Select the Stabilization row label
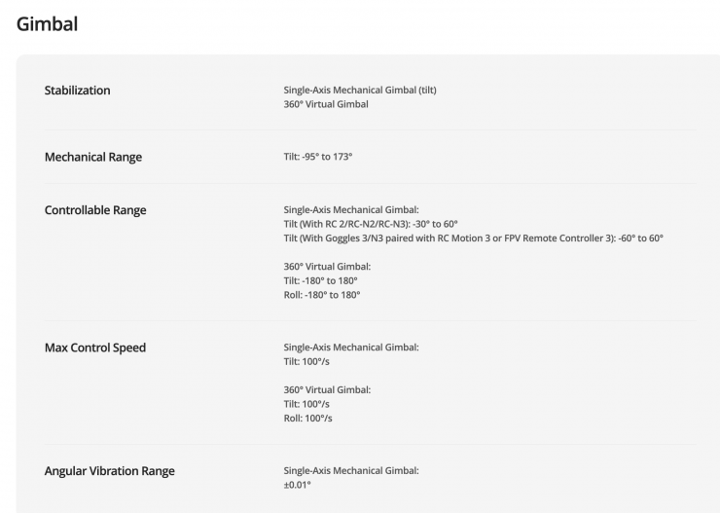This screenshot has height=513, width=720. 77,91
